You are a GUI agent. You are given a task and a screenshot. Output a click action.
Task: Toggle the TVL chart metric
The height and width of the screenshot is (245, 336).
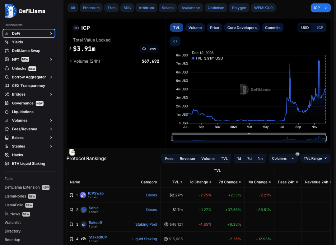177,28
